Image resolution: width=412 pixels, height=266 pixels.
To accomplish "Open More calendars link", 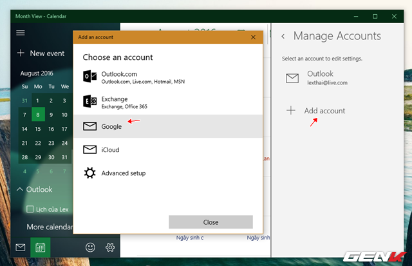I will (x=50, y=227).
